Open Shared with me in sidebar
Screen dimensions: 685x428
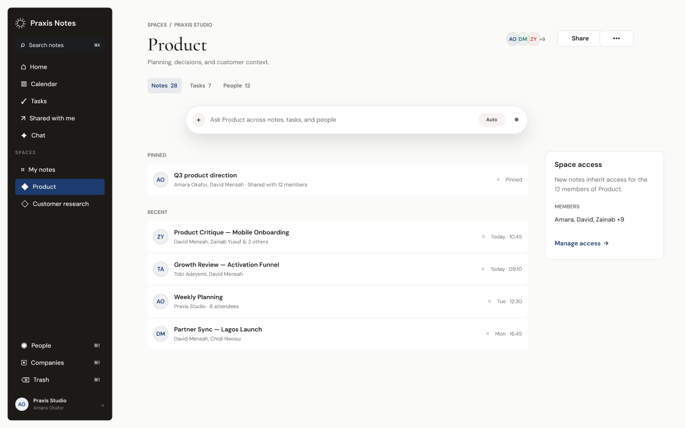pos(60,119)
